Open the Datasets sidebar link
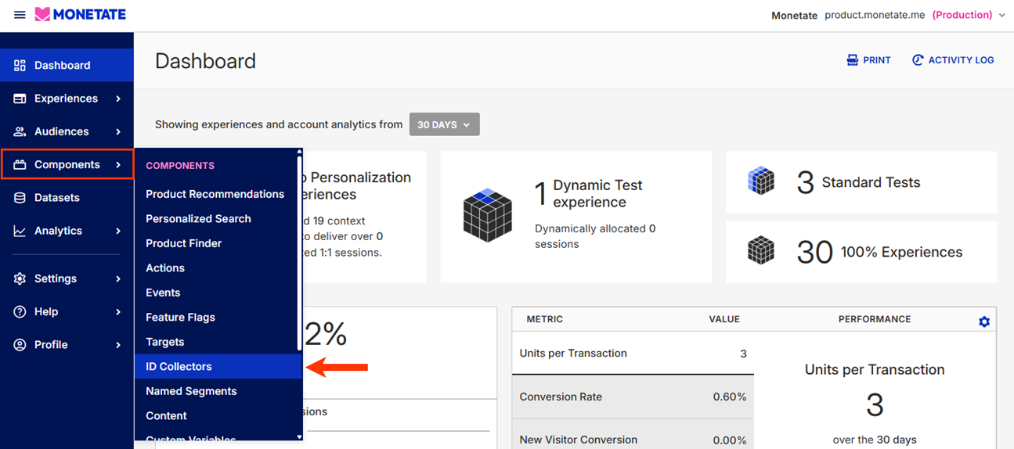 67,198
